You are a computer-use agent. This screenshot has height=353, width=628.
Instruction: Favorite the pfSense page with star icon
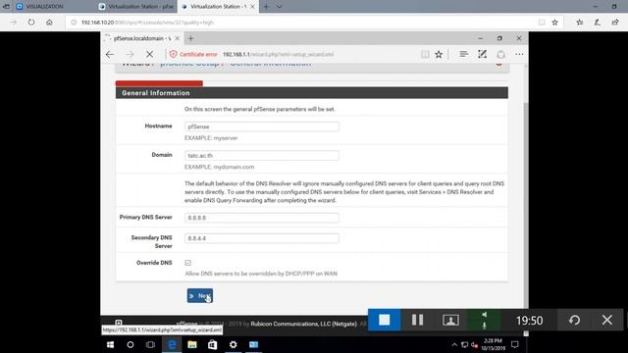pos(439,55)
